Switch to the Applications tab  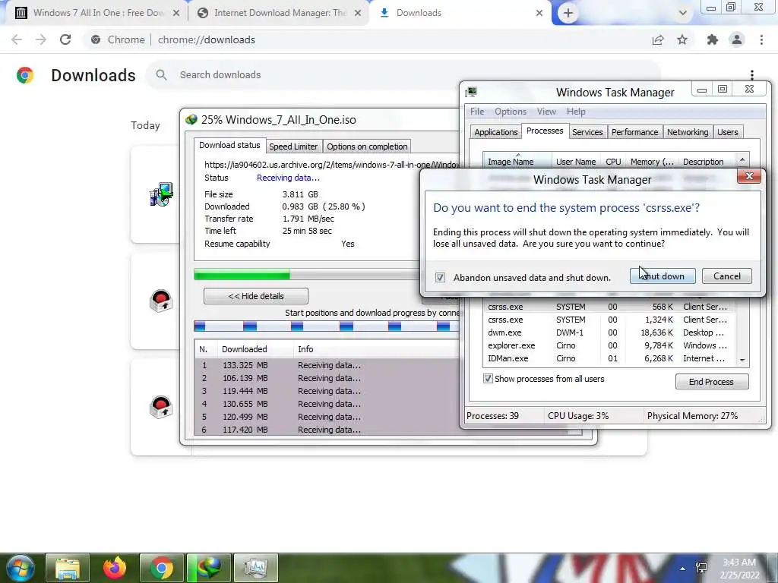tap(495, 132)
